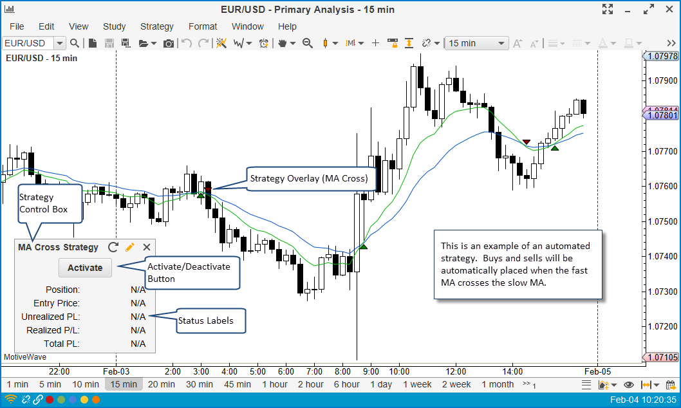Toggle the eye visibility icon in bottom bar
The width and height of the screenshot is (681, 408).
629,385
